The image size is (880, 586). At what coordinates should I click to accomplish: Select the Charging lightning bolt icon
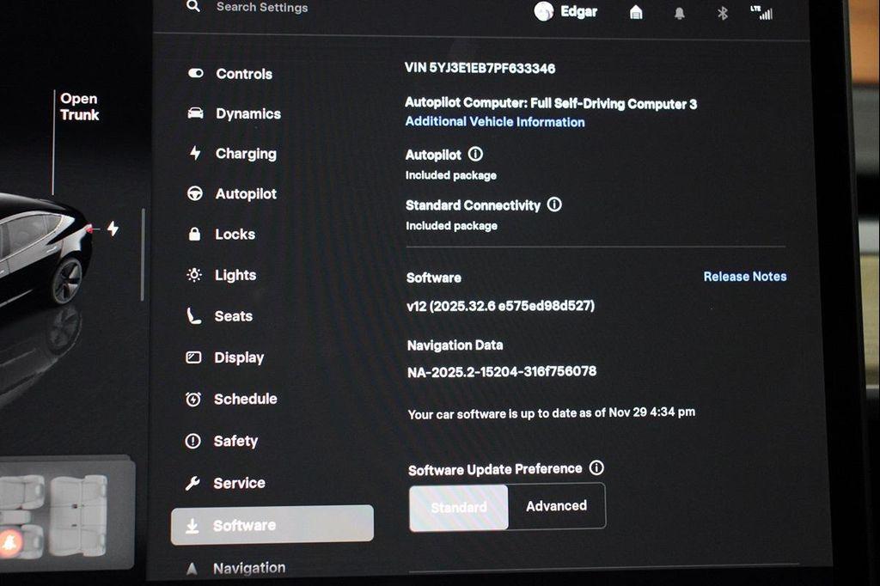[x=194, y=154]
